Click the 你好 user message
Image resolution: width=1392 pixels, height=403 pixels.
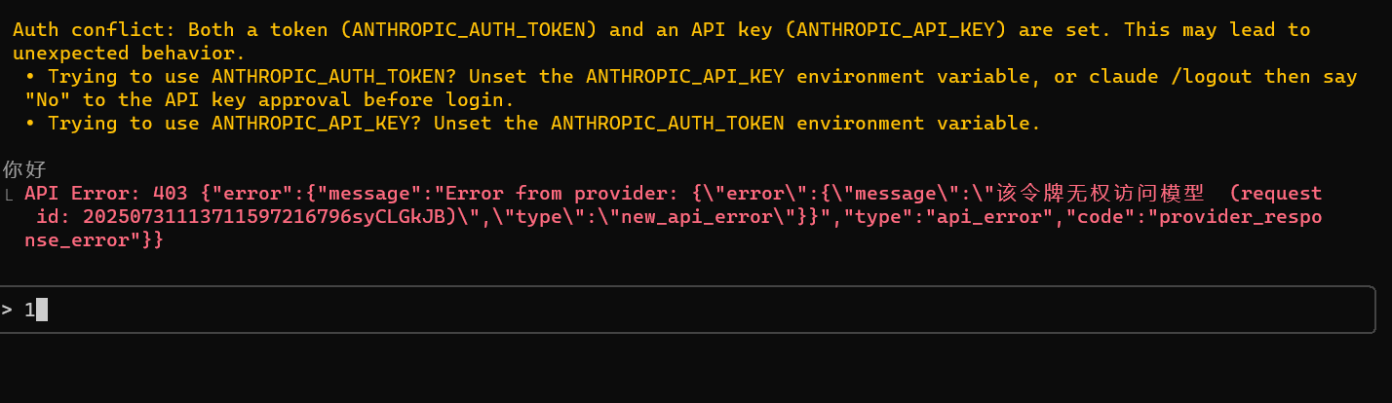tap(24, 169)
